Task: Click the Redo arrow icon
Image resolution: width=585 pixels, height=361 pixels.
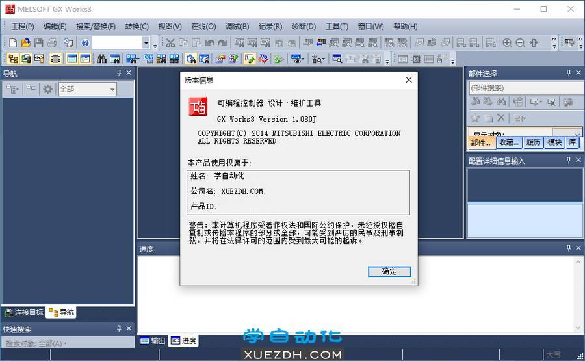Action: 223,43
